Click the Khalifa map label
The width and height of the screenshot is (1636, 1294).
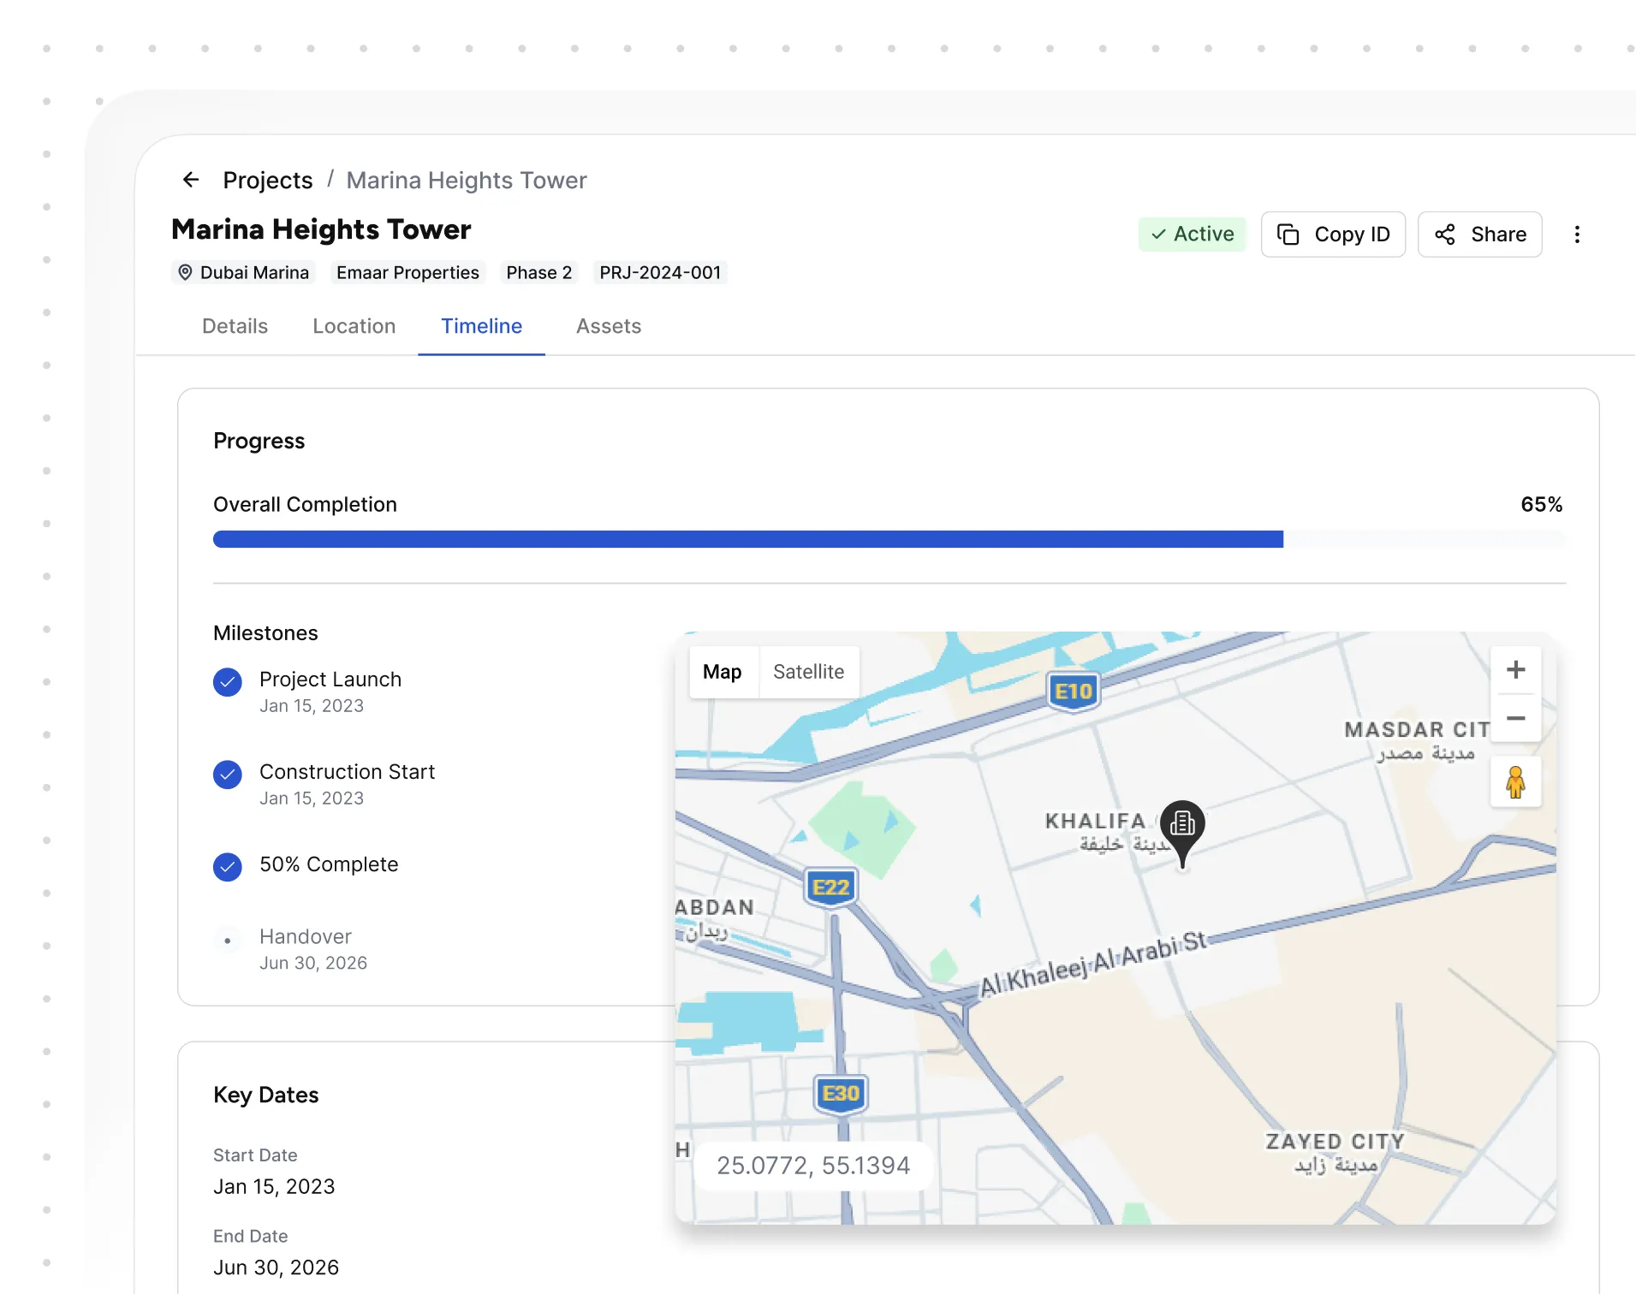coord(1095,821)
